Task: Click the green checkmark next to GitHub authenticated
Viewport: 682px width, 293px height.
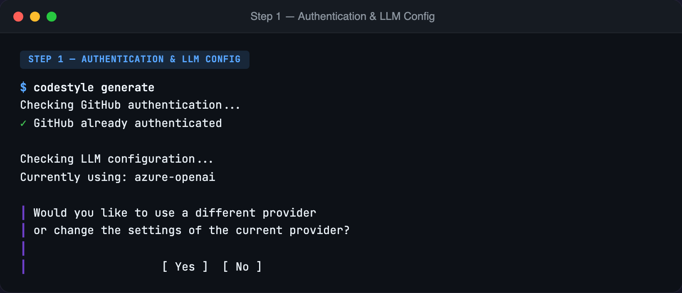Action: pyautogui.click(x=23, y=123)
